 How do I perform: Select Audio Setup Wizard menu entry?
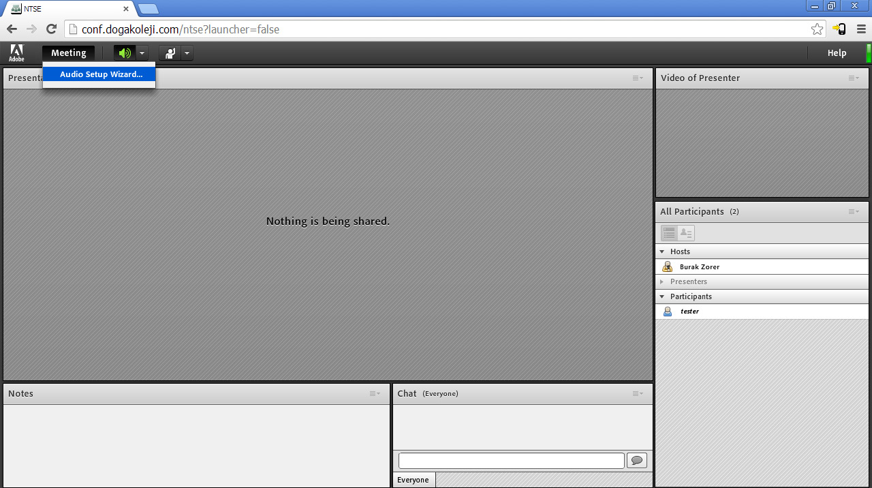(100, 74)
